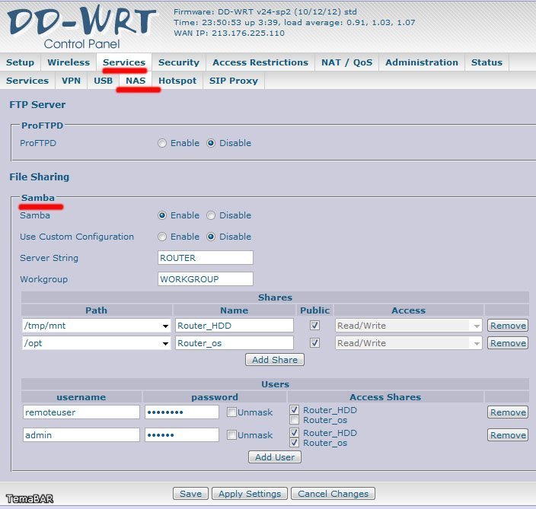Uncheck Public for the Router_os share
The width and height of the screenshot is (536, 509).
pyautogui.click(x=314, y=343)
